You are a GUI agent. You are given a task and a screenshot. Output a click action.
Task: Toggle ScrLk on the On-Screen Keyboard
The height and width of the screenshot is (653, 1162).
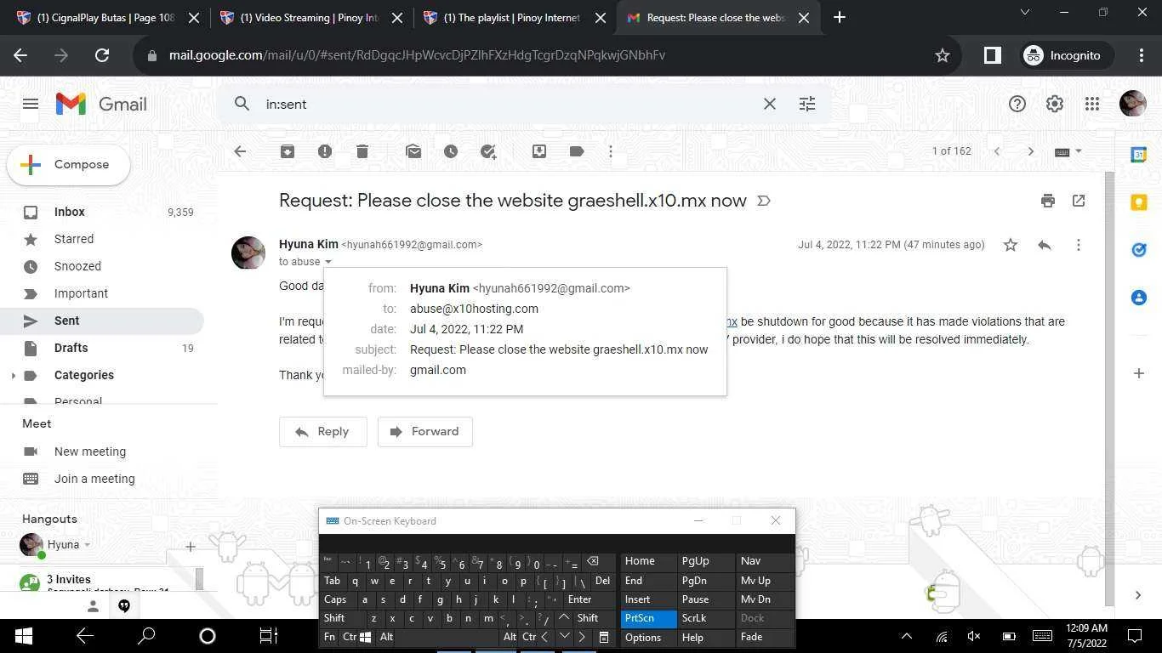click(x=704, y=618)
